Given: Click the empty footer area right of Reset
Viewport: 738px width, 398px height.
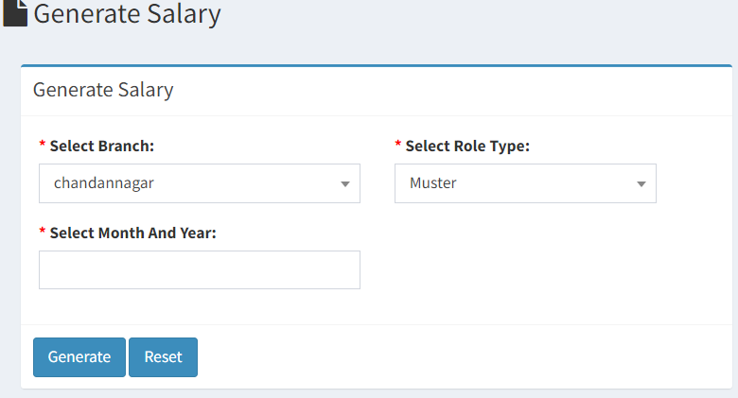Looking at the screenshot, I should click(x=464, y=357).
